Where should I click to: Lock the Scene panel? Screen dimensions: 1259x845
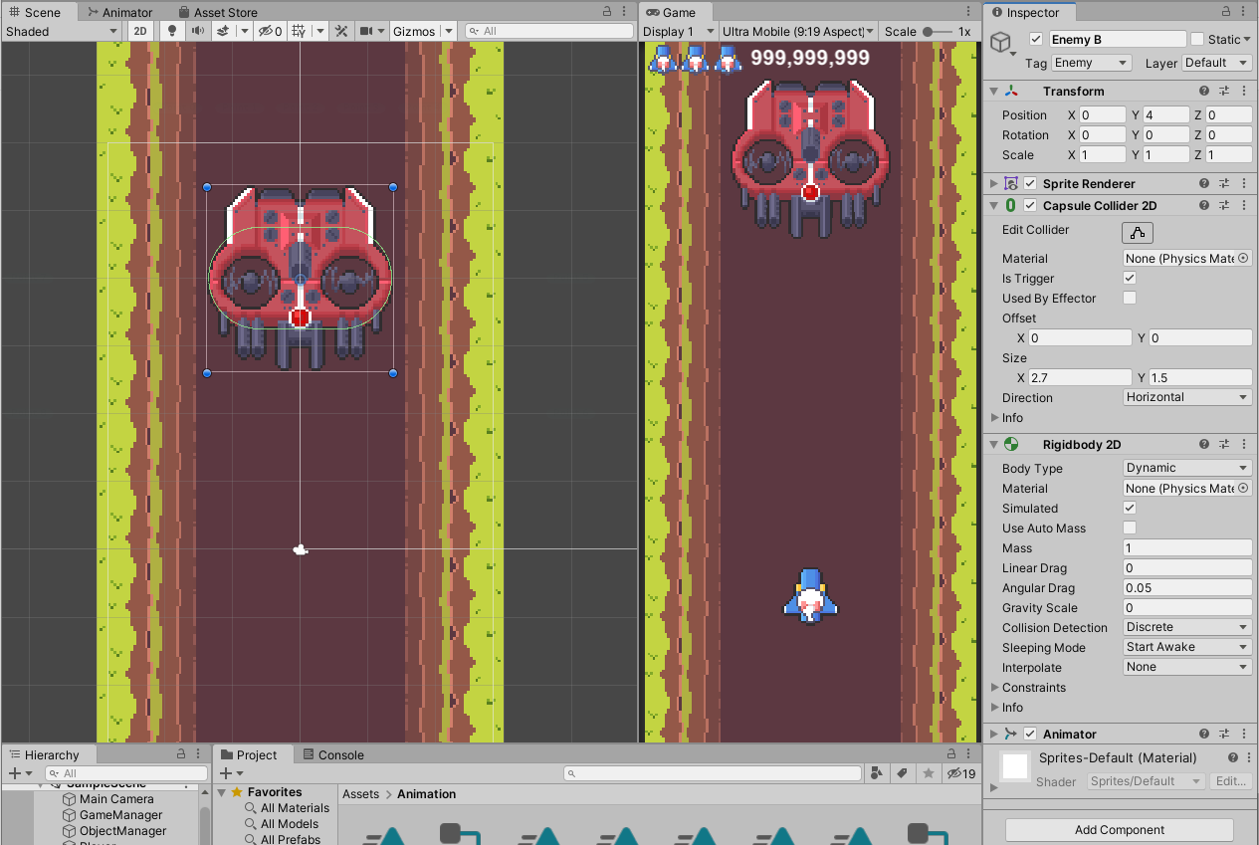click(x=607, y=12)
